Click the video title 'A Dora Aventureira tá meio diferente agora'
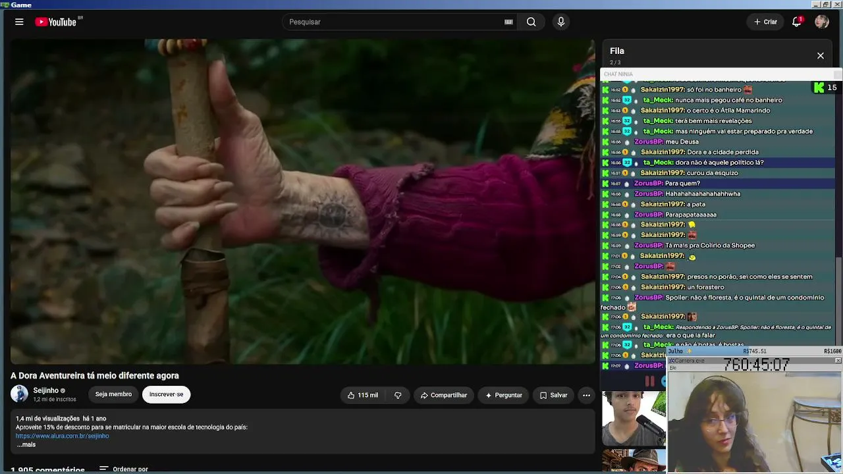This screenshot has height=474, width=843. [x=95, y=376]
